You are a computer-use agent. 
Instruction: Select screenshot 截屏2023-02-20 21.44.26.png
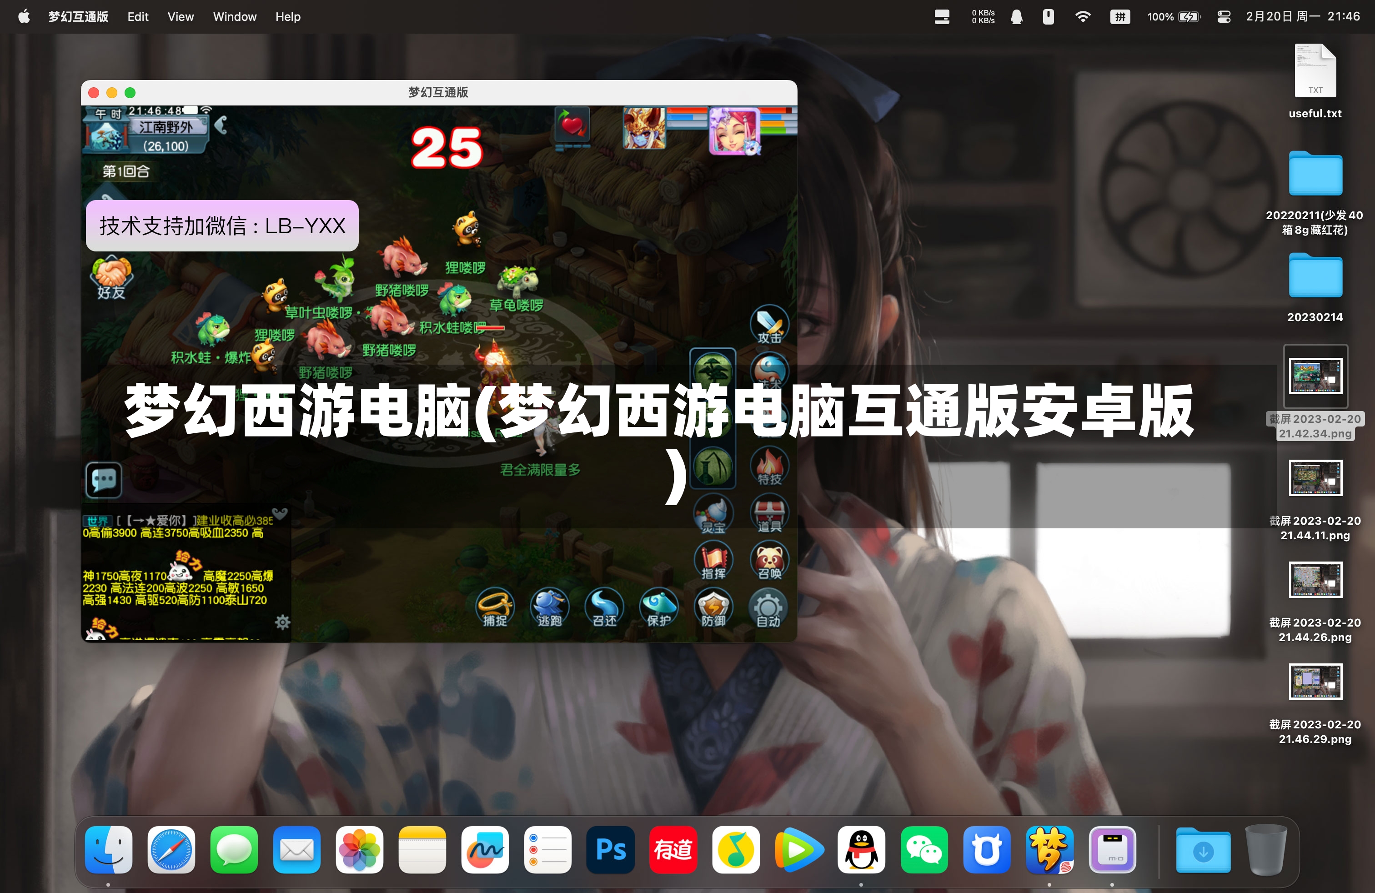(1315, 602)
